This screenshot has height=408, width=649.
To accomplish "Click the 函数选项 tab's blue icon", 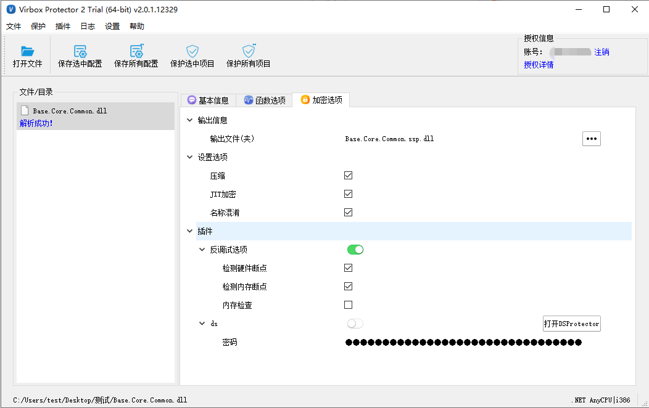I will (x=249, y=100).
